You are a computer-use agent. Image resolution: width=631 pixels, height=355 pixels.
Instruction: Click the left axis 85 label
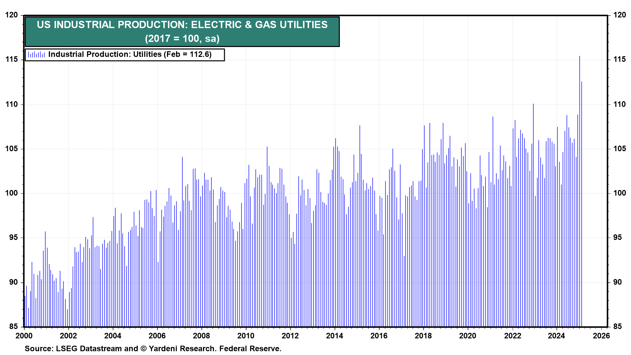coord(13,327)
